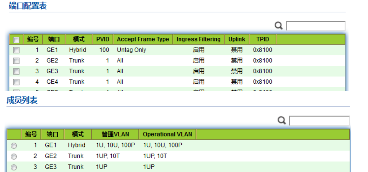Choose the GE2 radio button in member list
The width and height of the screenshot is (368, 172).
point(14,156)
